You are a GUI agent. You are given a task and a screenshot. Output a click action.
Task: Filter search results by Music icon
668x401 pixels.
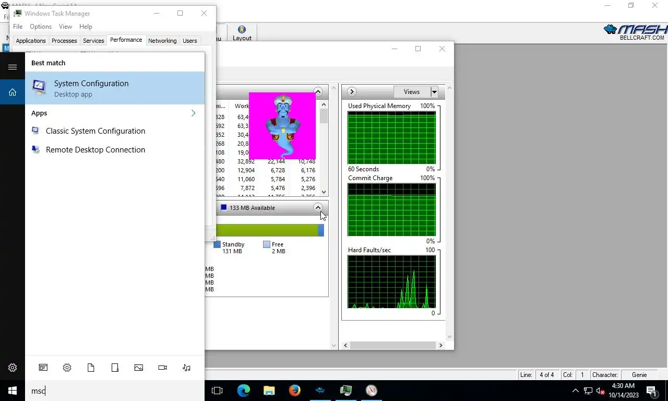point(186,368)
